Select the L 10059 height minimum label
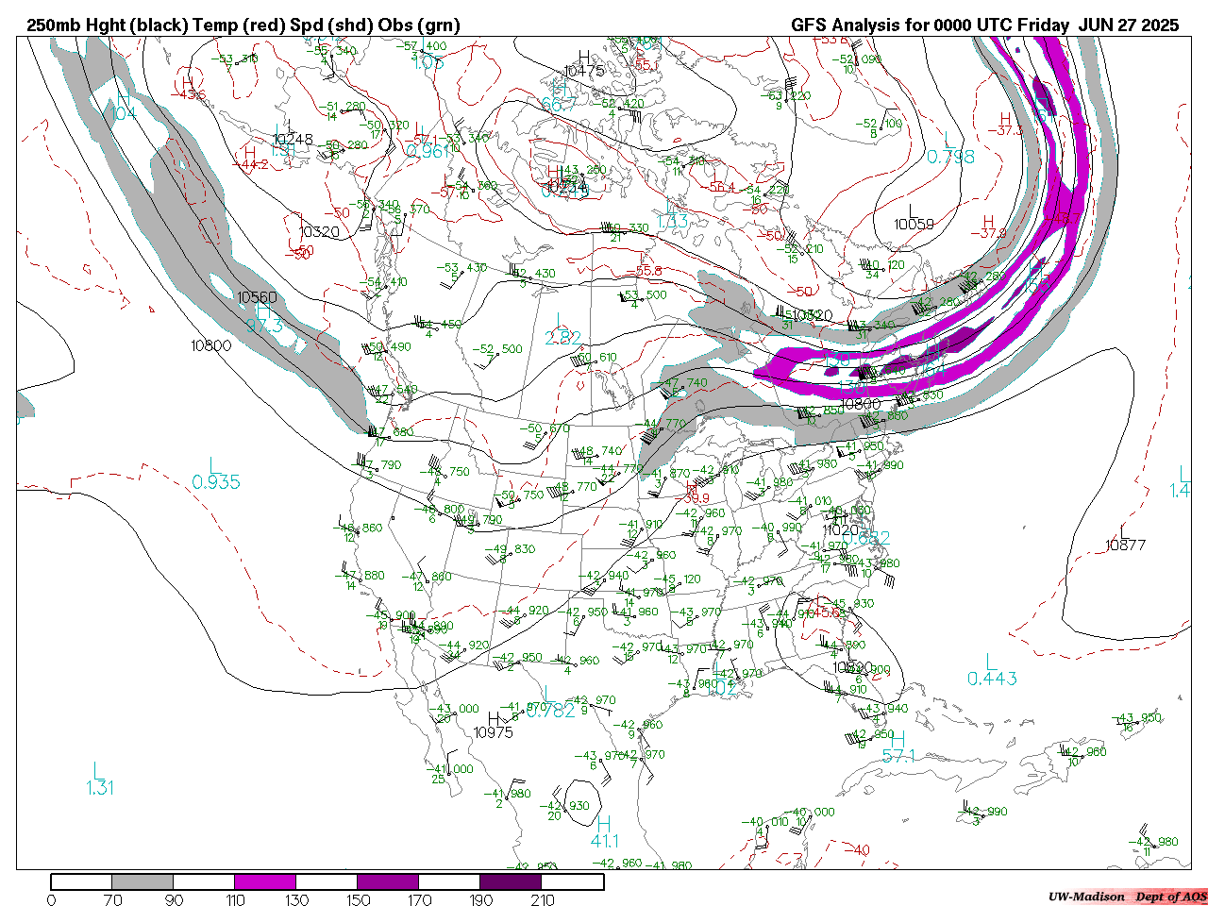The image size is (1208, 906). 914,218
